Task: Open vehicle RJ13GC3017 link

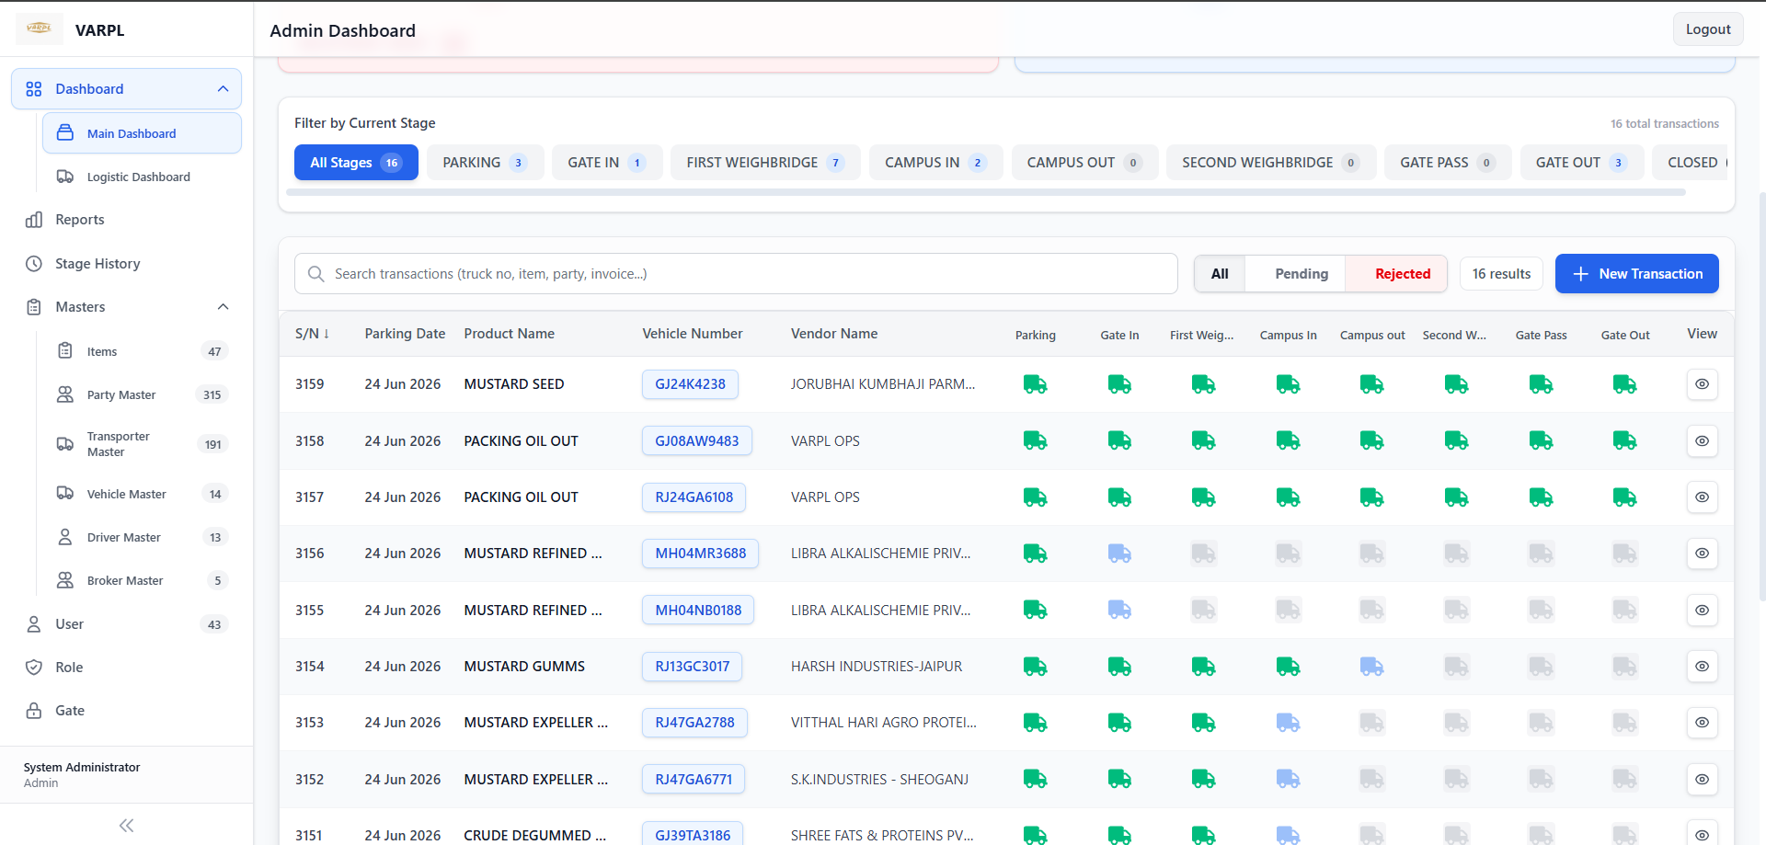Action: (692, 667)
